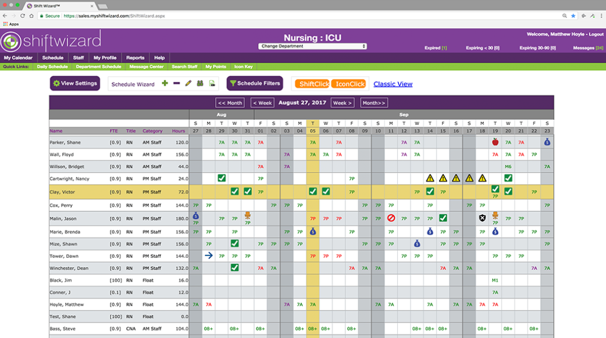The width and height of the screenshot is (606, 338).
Task: Click the green plus icon in Schedule Wizard
Action: coord(164,84)
